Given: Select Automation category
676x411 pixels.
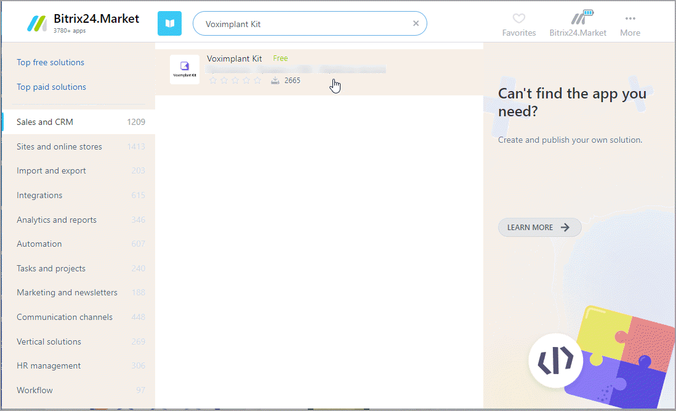Looking at the screenshot, I should pyautogui.click(x=78, y=244).
